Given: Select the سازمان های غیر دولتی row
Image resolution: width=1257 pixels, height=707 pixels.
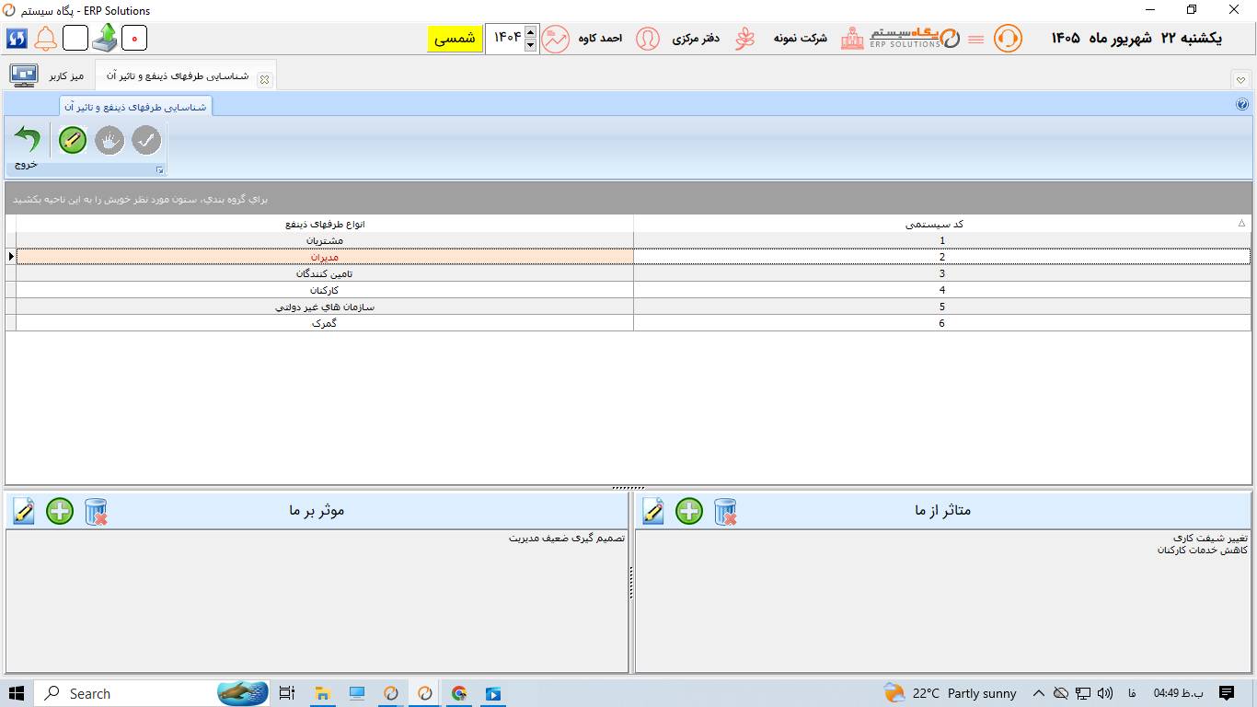Looking at the screenshot, I should tap(633, 307).
